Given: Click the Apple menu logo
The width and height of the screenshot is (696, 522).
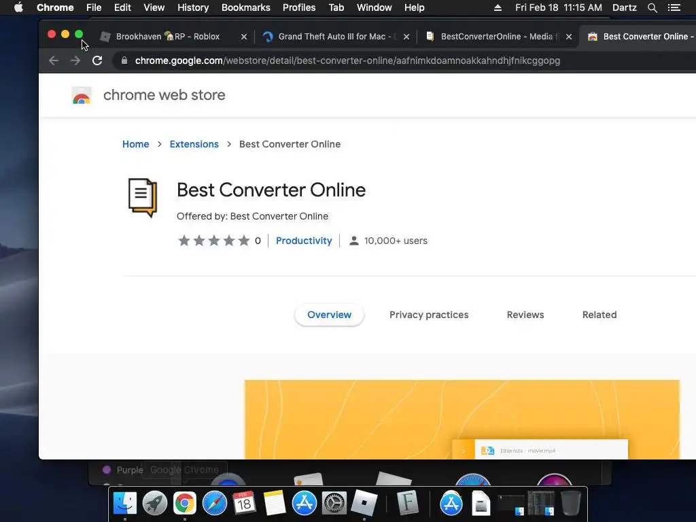Looking at the screenshot, I should pyautogui.click(x=18, y=7).
